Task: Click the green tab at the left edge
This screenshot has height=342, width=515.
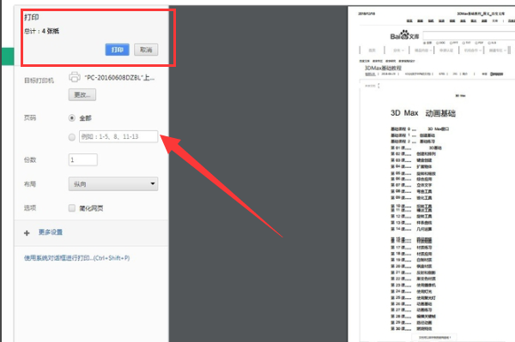Action: click(8, 57)
